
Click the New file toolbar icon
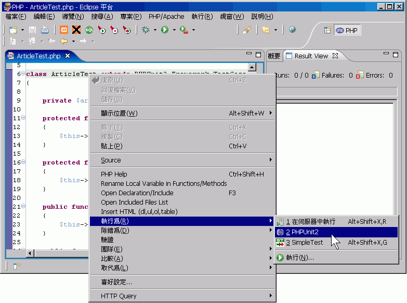[x=13, y=30]
